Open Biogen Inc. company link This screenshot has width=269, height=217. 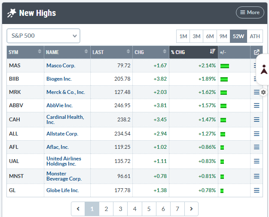[59, 79]
